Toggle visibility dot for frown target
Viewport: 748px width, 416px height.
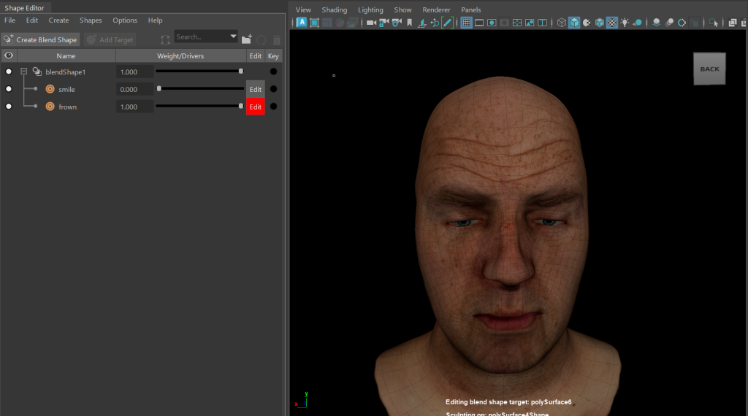(9, 107)
